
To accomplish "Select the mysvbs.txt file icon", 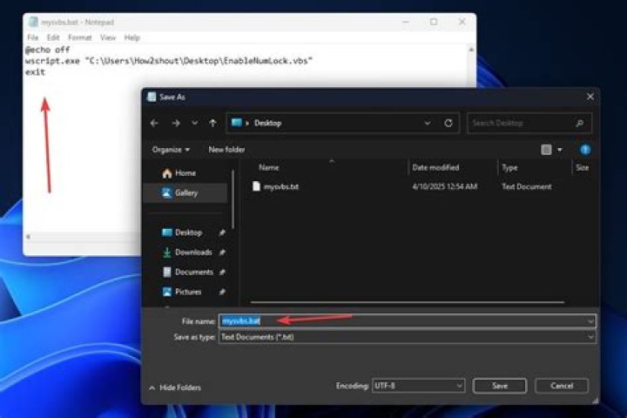I will point(256,186).
